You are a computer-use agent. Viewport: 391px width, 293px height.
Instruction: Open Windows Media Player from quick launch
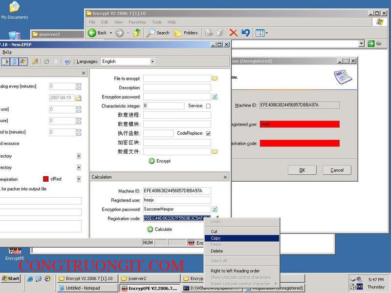click(x=47, y=279)
